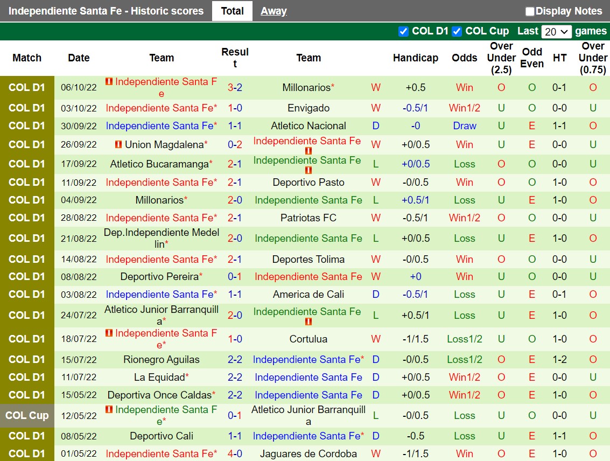Click the 3-2 score against Millonarios
This screenshot has width=610, height=461.
pyautogui.click(x=235, y=88)
